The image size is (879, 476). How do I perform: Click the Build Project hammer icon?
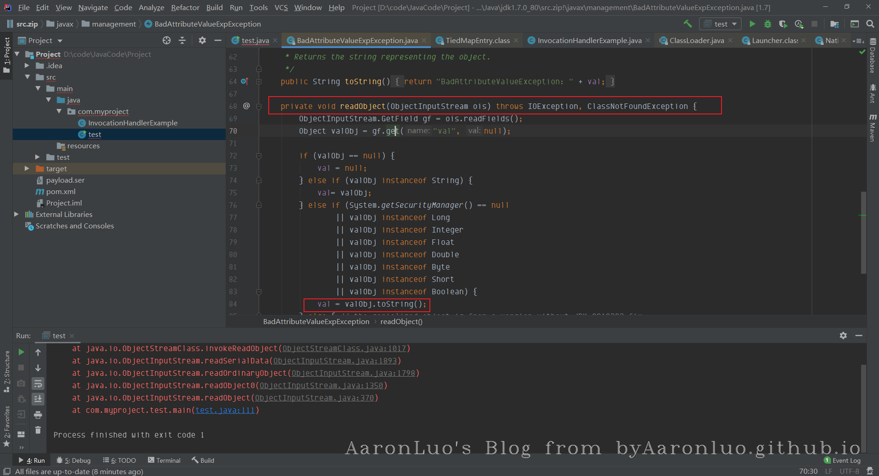(x=688, y=24)
